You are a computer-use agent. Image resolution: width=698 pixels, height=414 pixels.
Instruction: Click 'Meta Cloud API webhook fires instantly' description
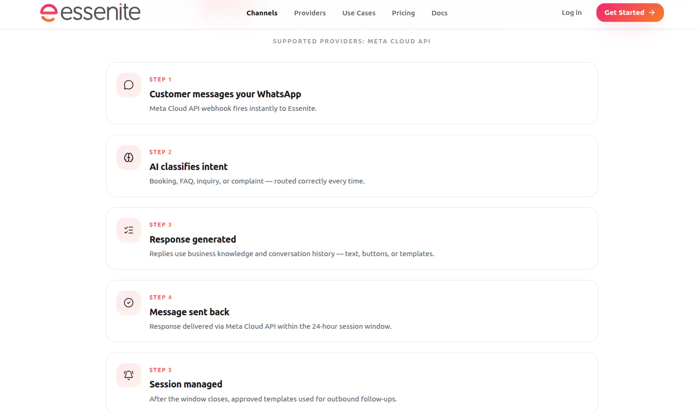point(233,109)
